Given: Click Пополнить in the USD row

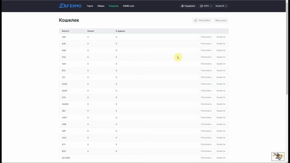Looking at the screenshot, I should [206, 37].
